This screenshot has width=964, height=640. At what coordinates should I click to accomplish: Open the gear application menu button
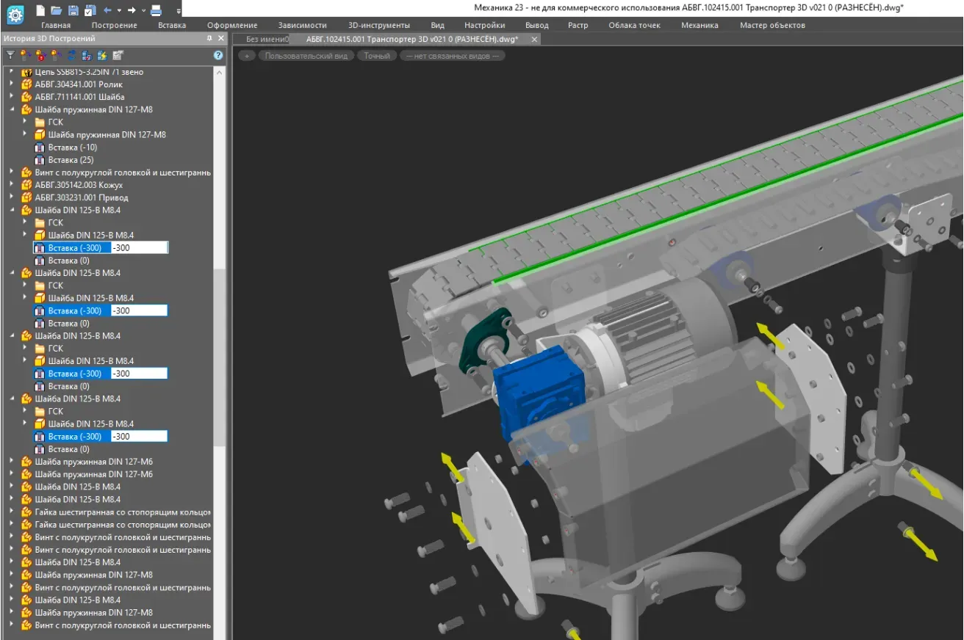coord(15,13)
